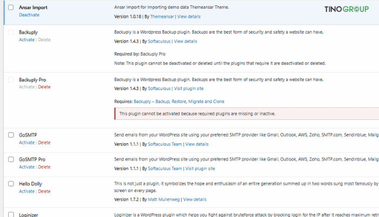Image resolution: width=379 pixels, height=217 pixels.
Task: Visit plugin site for Backuply Pro
Action: pos(189,88)
